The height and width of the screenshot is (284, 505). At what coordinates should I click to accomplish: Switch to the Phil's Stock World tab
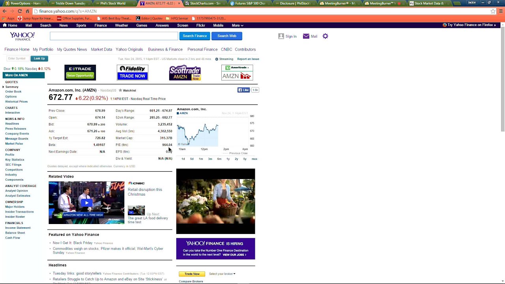pos(113,3)
